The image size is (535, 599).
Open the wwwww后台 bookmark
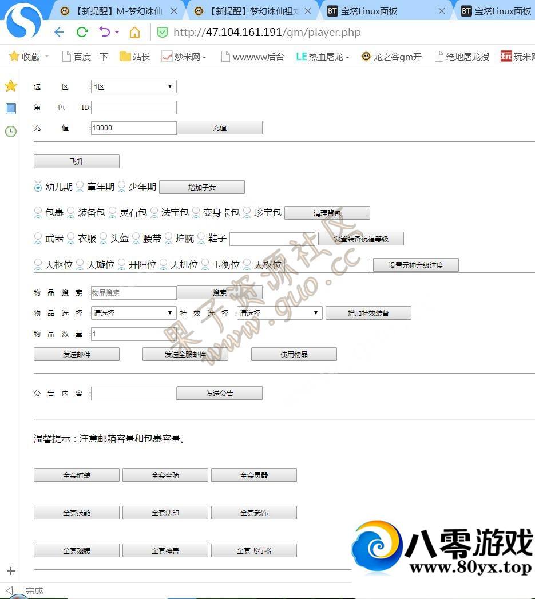(253, 57)
